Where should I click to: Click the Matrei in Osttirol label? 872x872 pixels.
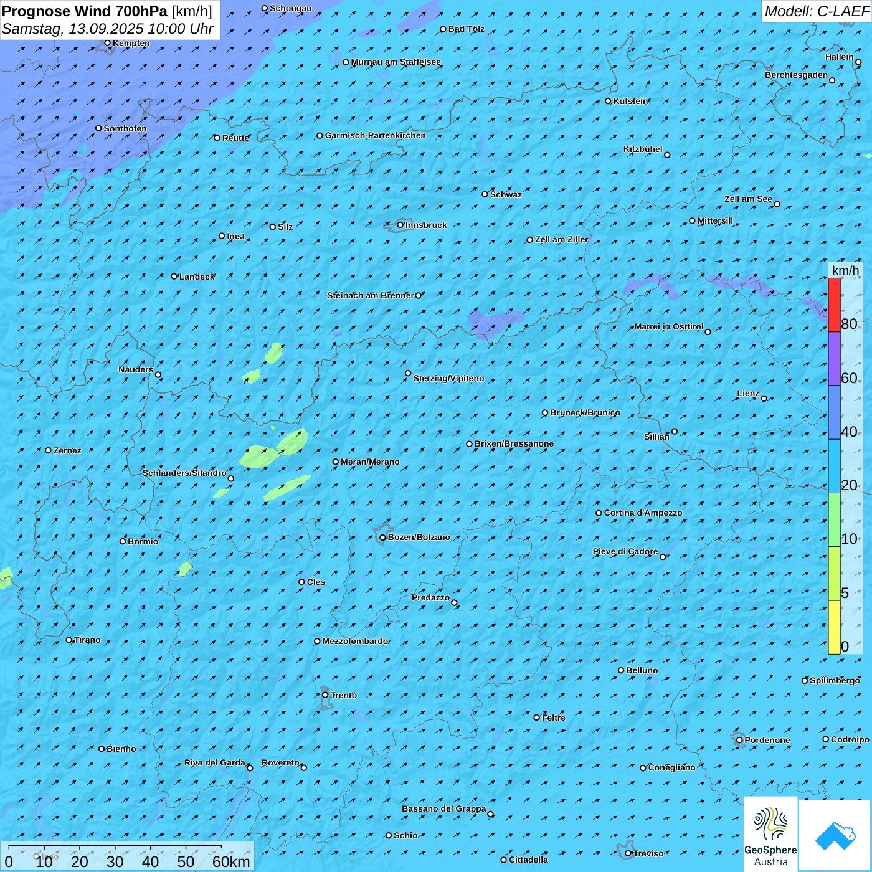(668, 326)
